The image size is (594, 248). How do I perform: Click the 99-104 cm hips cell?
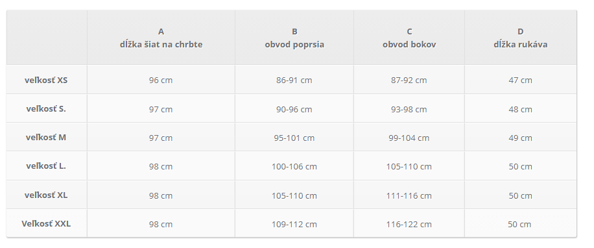point(409,137)
